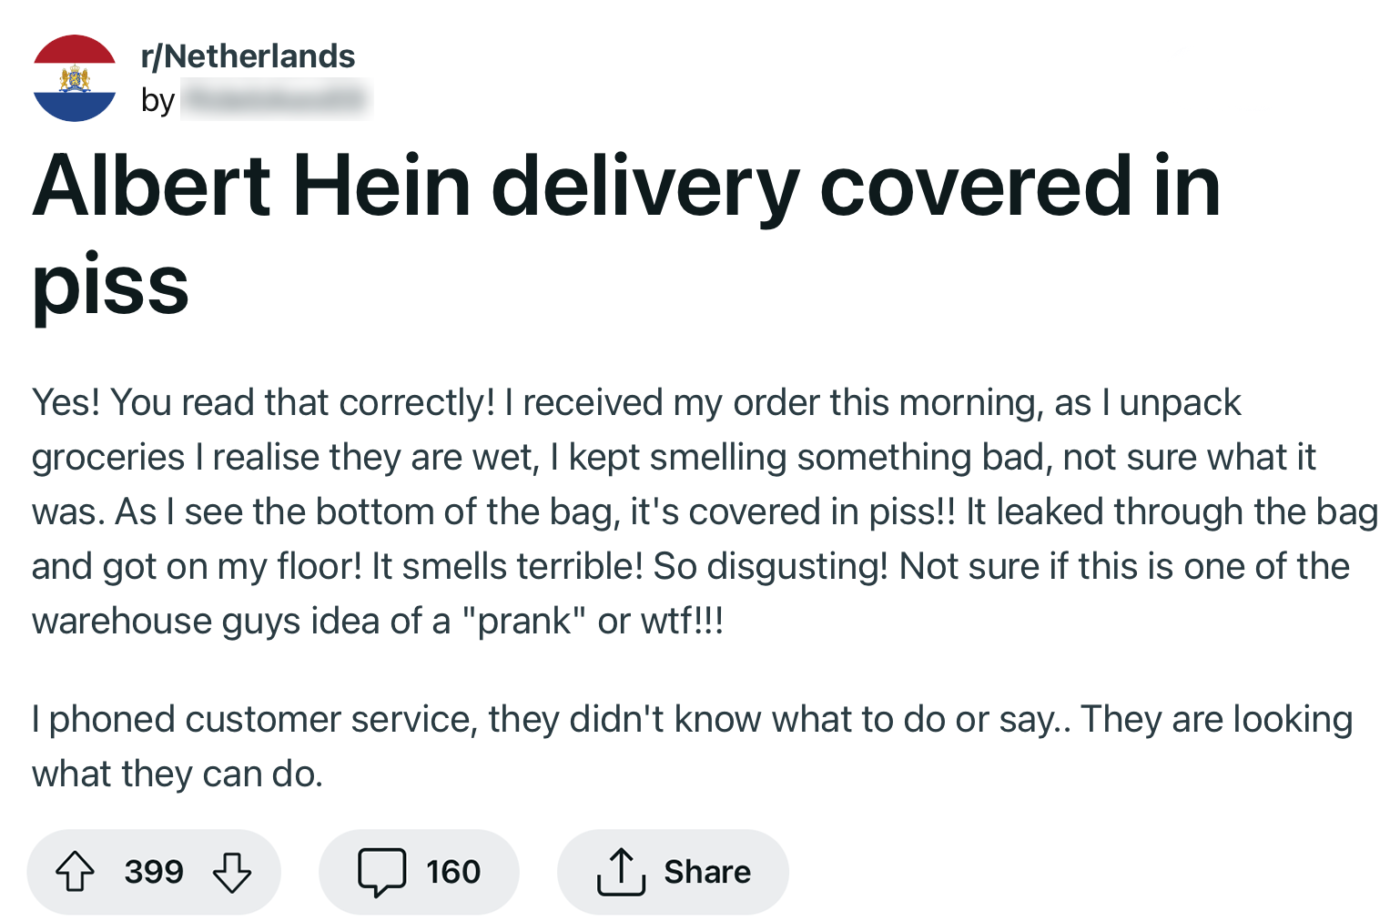Click the Dutch coat of arms inside the avatar
This screenshot has height=921, width=1400.
pyautogui.click(x=74, y=80)
